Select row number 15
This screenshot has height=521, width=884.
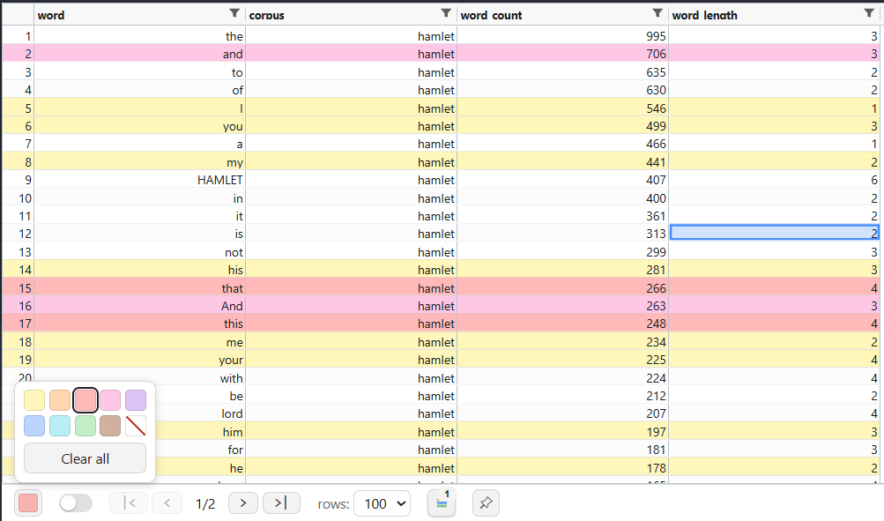coord(18,288)
